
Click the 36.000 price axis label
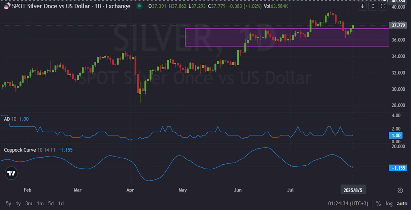(398, 40)
